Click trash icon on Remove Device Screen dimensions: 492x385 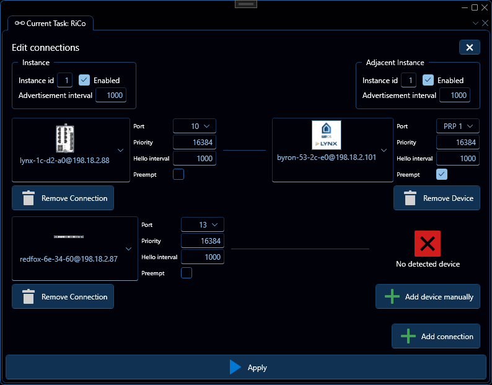(410, 198)
